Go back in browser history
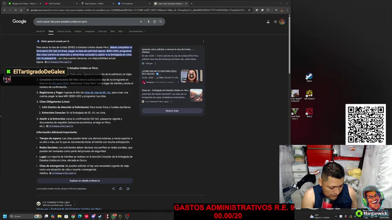The image size is (392, 220). click(4, 10)
